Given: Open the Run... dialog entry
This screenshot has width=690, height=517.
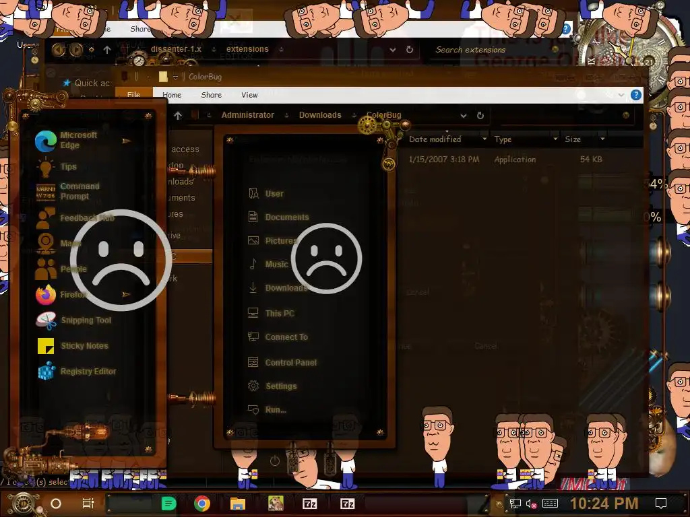Looking at the screenshot, I should pos(267,410).
